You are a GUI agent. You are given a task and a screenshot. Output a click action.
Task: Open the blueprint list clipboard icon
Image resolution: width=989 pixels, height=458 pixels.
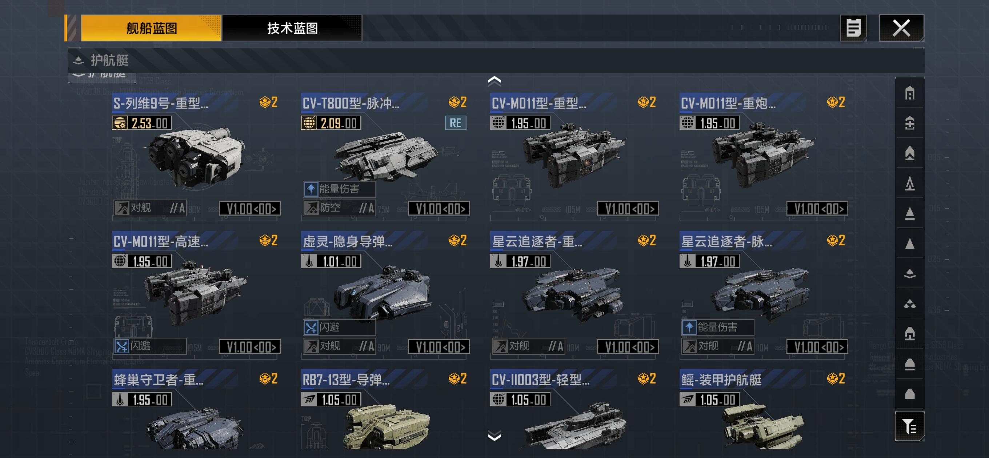[x=853, y=28]
